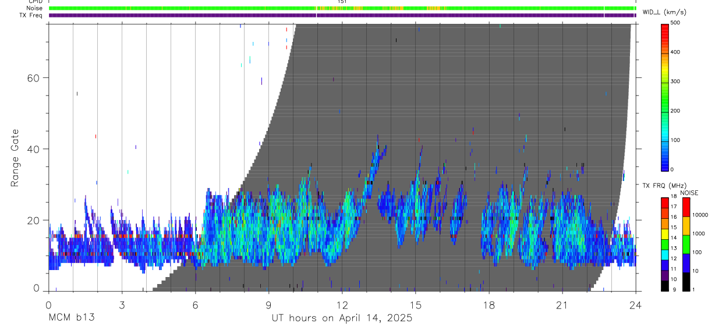Click the x-axis tick label '21'
The width and height of the screenshot is (715, 330).
[562, 305]
